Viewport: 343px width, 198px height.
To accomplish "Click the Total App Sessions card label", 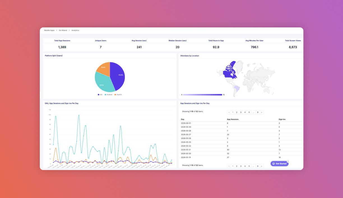I will tap(62, 41).
